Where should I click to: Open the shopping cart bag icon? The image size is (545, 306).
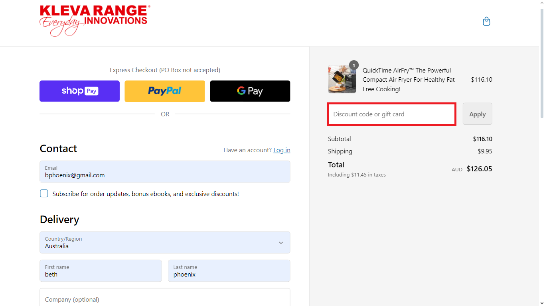coord(486,21)
